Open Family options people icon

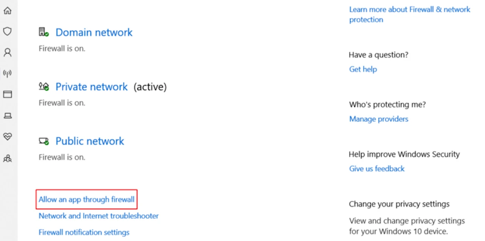(x=7, y=159)
